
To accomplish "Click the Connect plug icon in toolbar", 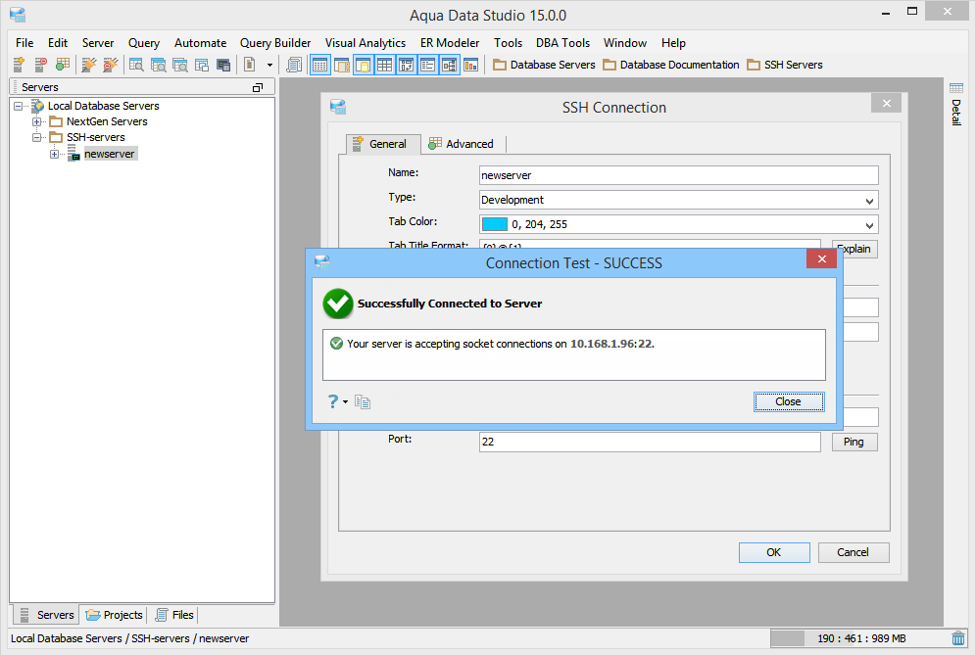I will point(89,64).
